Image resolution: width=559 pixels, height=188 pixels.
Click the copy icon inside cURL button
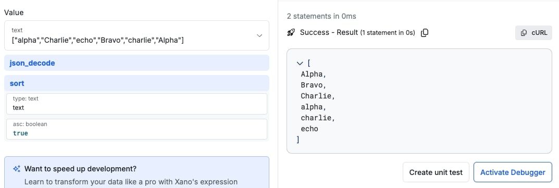click(x=524, y=33)
